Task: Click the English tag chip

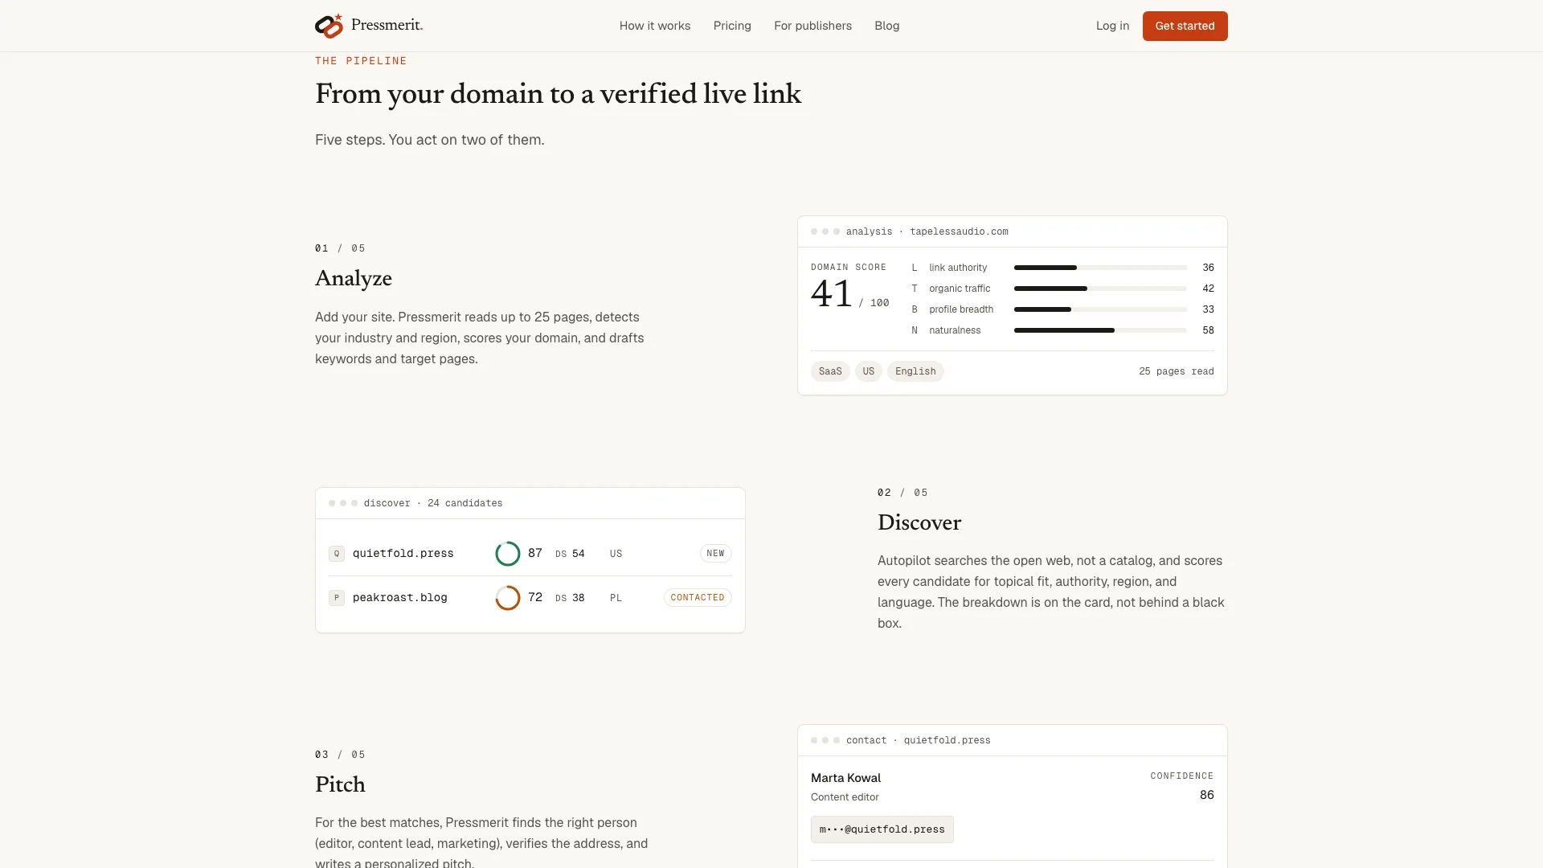Action: [x=915, y=371]
